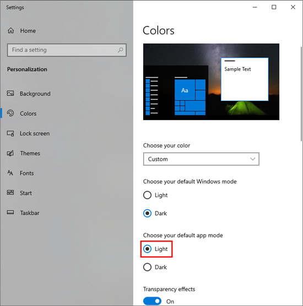Image resolution: width=303 pixels, height=306 pixels.
Task: Turn off the Transparency effects switch
Action: (152, 301)
